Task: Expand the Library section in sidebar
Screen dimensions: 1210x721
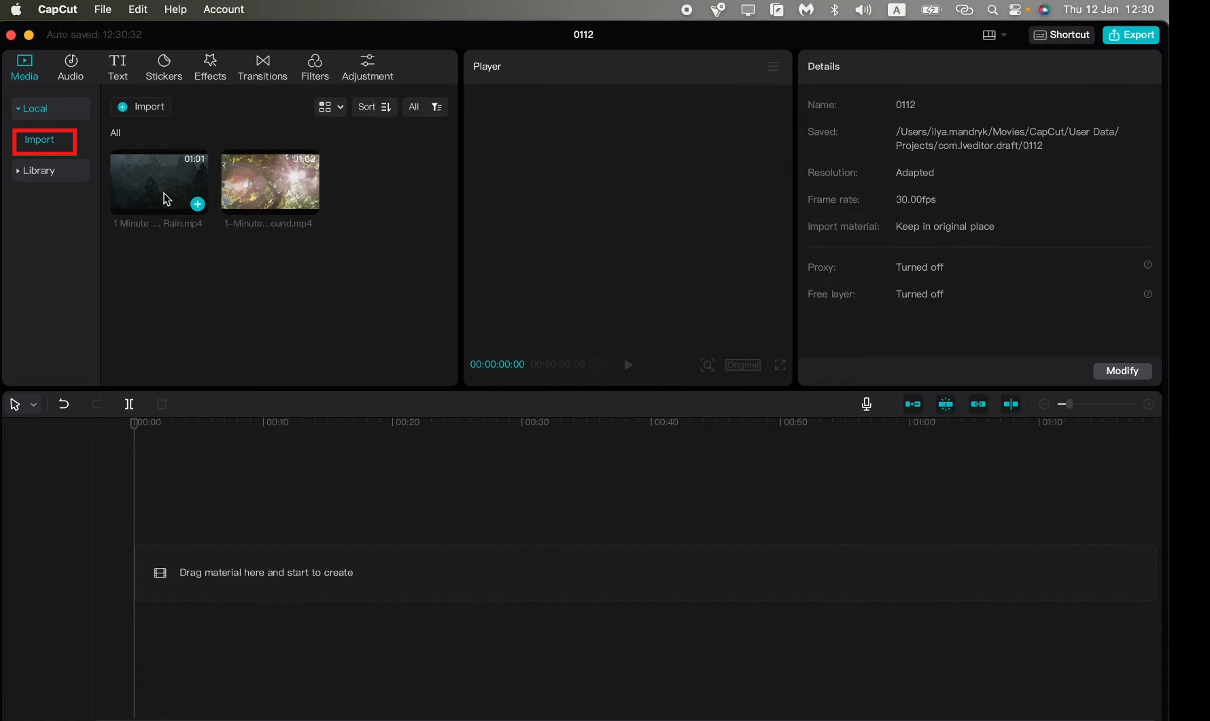Action: [39, 170]
